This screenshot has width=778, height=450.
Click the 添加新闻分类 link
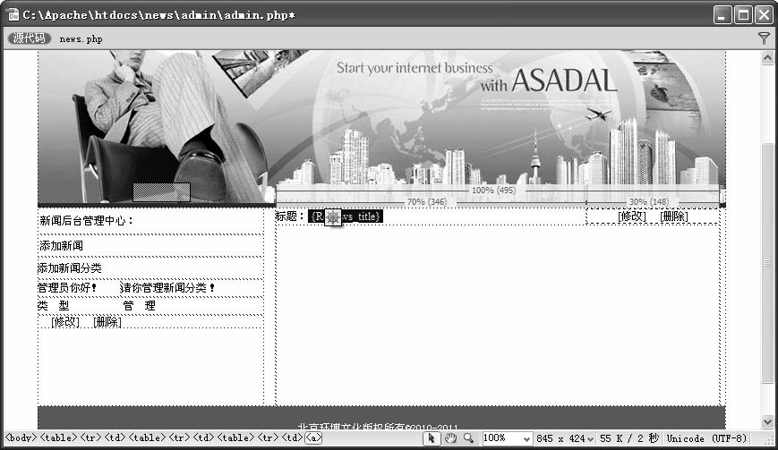pyautogui.click(x=70, y=268)
